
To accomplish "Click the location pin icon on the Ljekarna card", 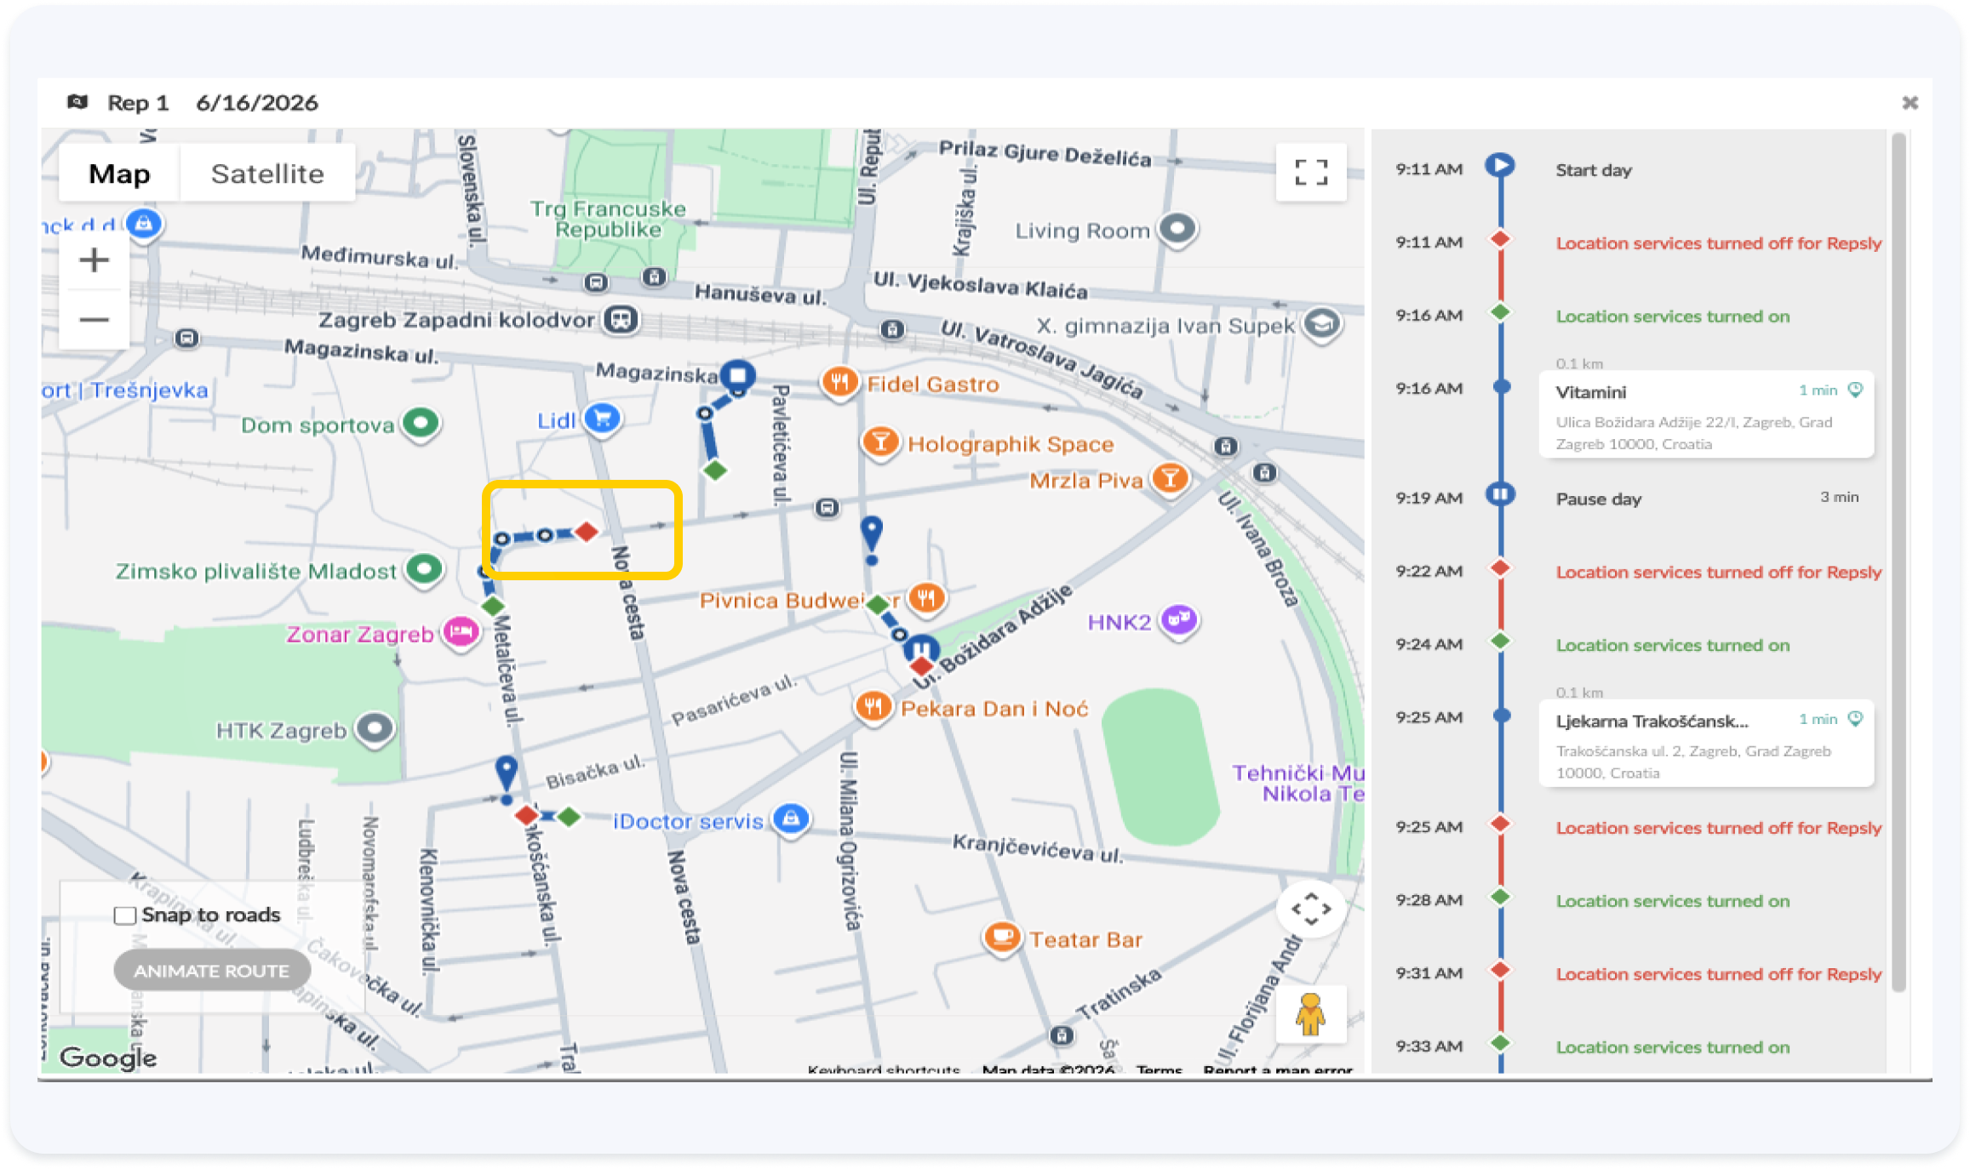I will click(1856, 720).
